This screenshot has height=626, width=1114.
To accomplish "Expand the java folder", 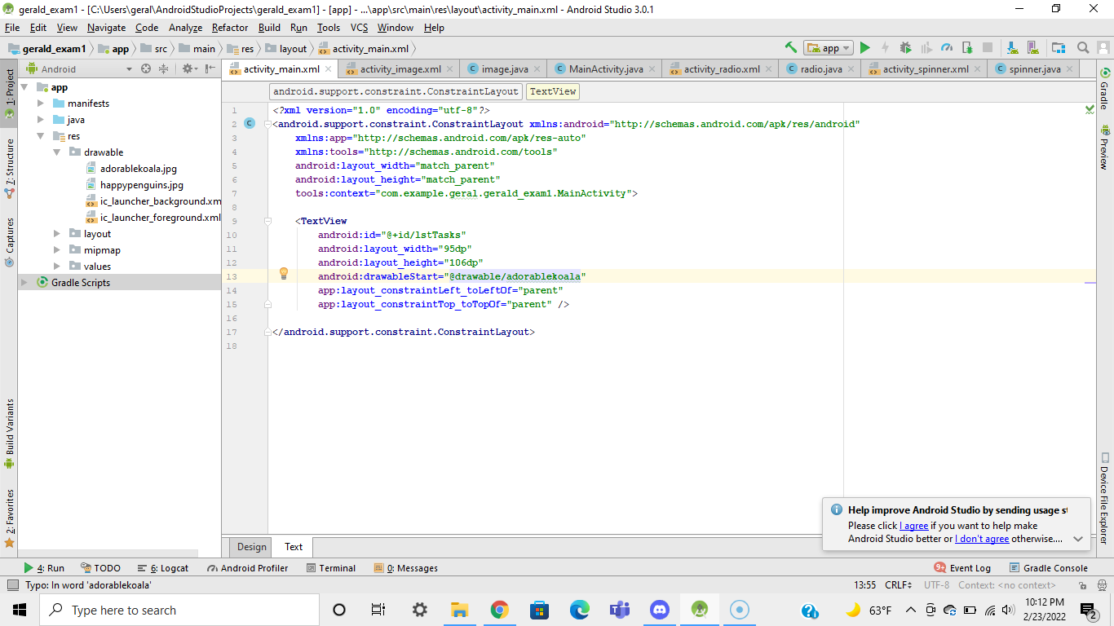I will click(42, 120).
